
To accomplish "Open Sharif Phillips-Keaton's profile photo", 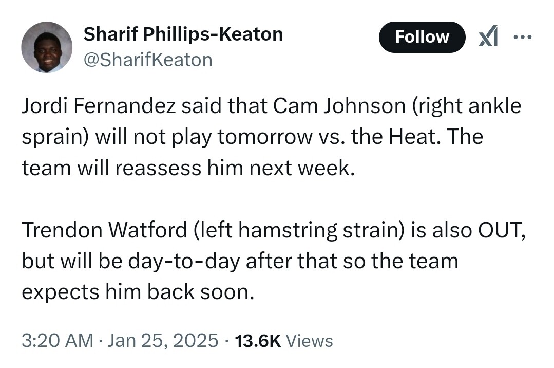I will [47, 47].
